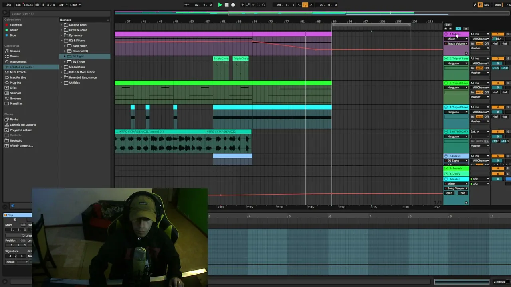Click the Automation Arm icon

(x=248, y=5)
